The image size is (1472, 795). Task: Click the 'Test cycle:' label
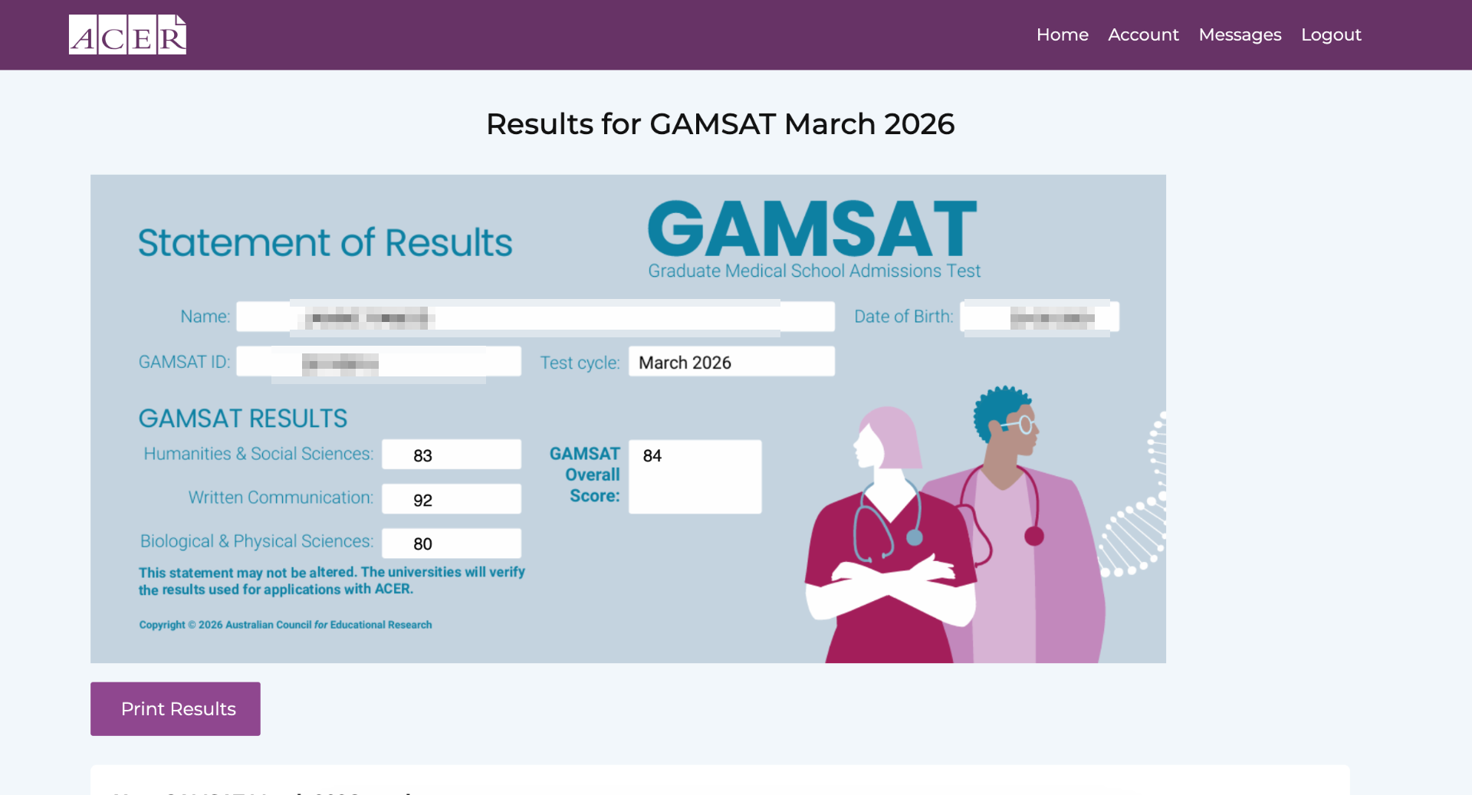tap(580, 363)
